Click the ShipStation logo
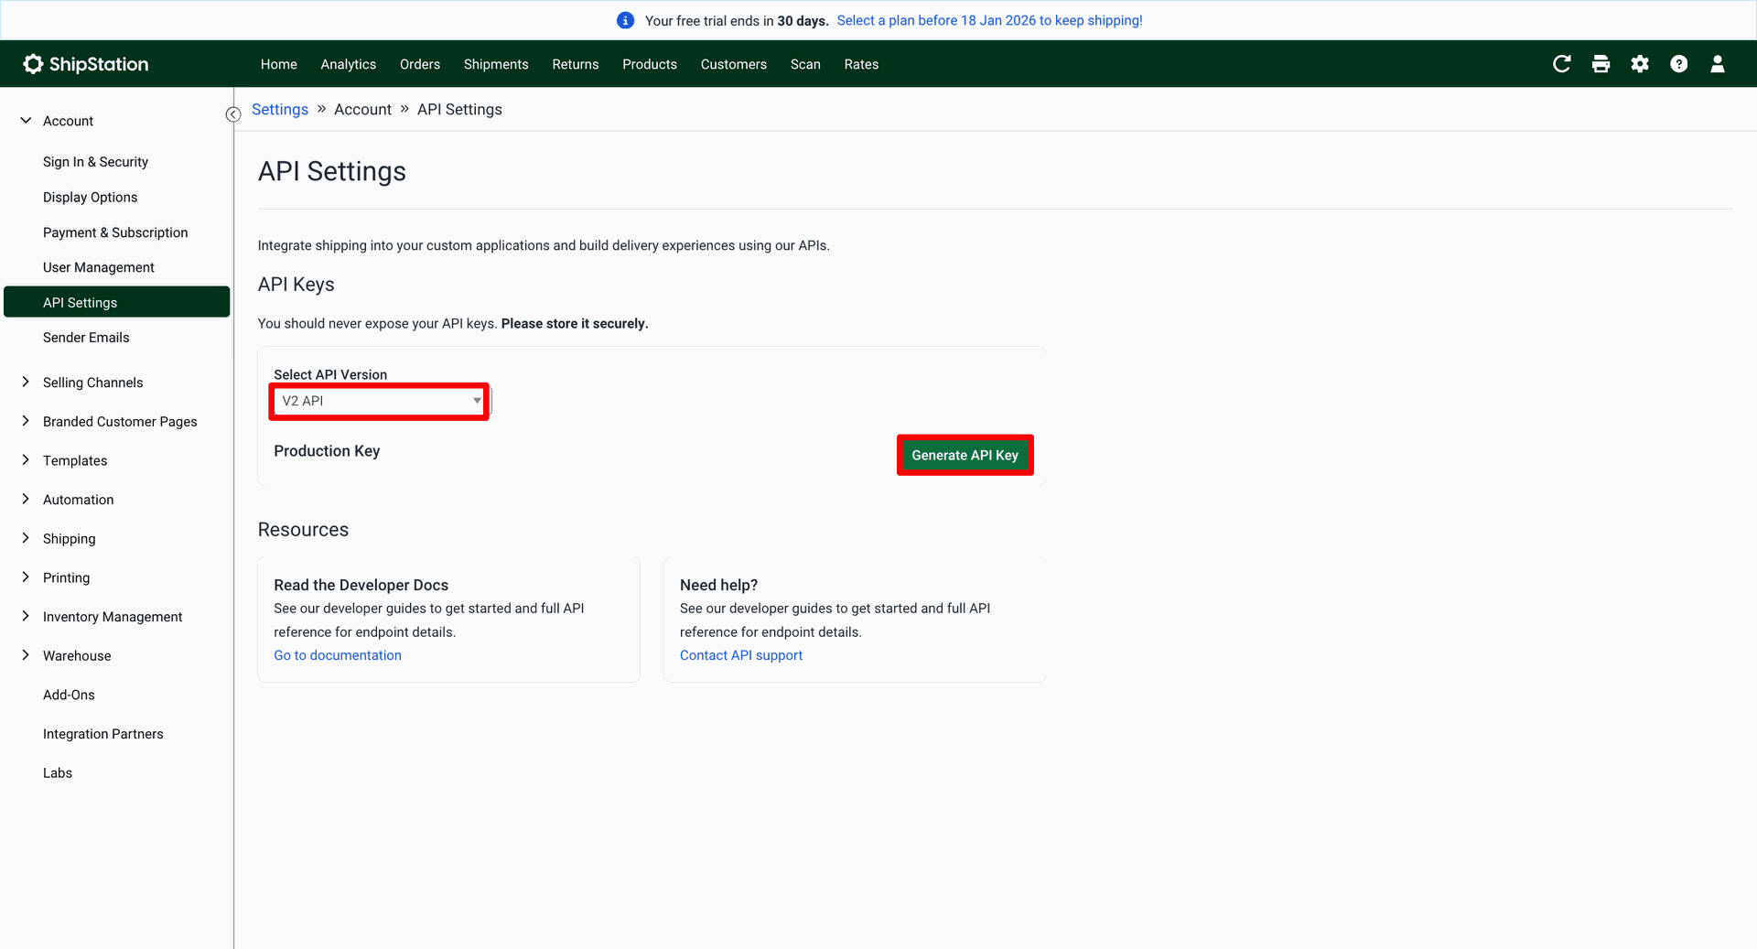Viewport: 1757px width, 949px height. [86, 64]
